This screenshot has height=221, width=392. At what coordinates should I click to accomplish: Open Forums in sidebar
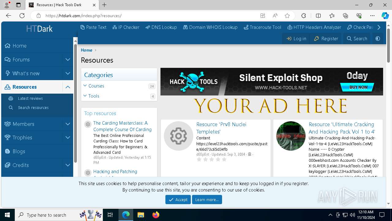point(32,60)
